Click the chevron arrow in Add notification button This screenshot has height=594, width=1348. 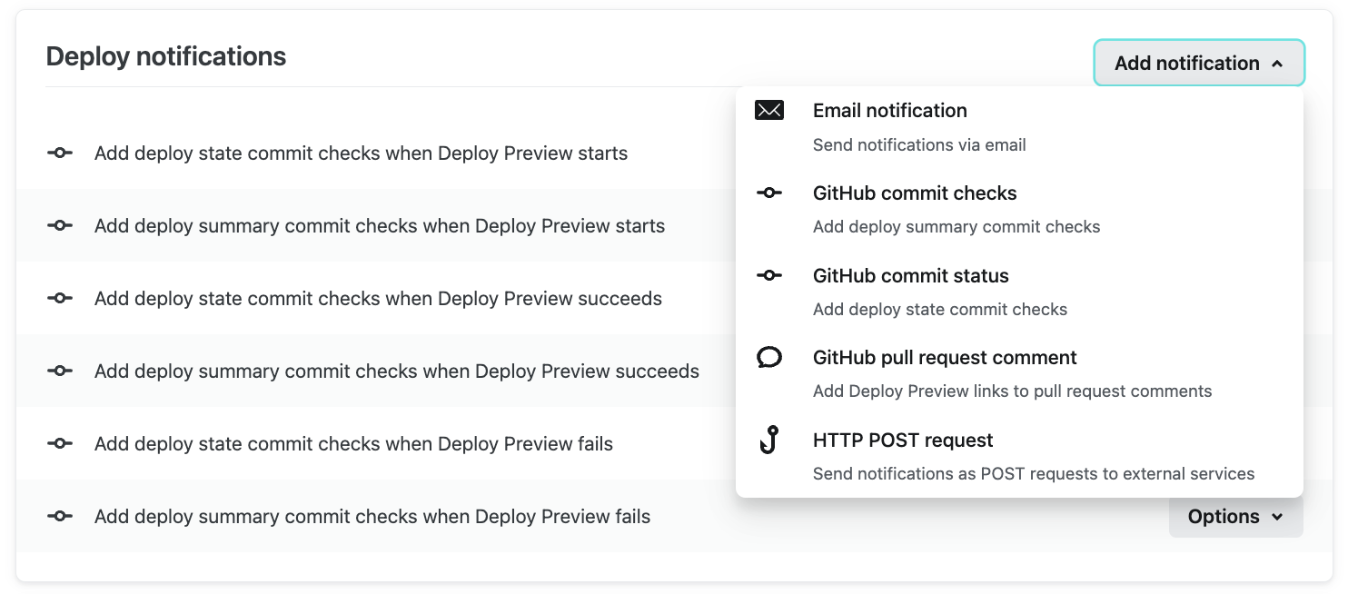coord(1277,64)
